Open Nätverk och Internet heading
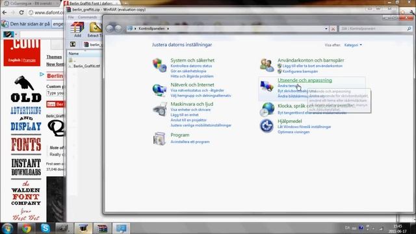Viewport: 416px width, 234px height. click(192, 84)
